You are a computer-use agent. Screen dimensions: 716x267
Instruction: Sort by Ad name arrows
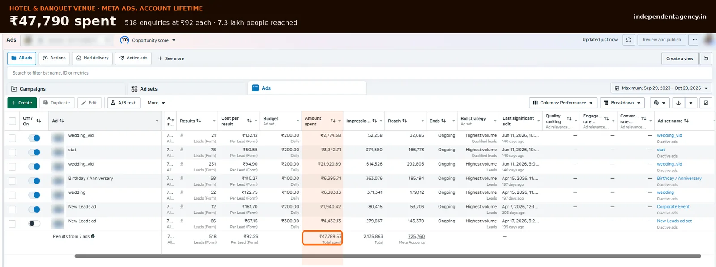pos(61,121)
